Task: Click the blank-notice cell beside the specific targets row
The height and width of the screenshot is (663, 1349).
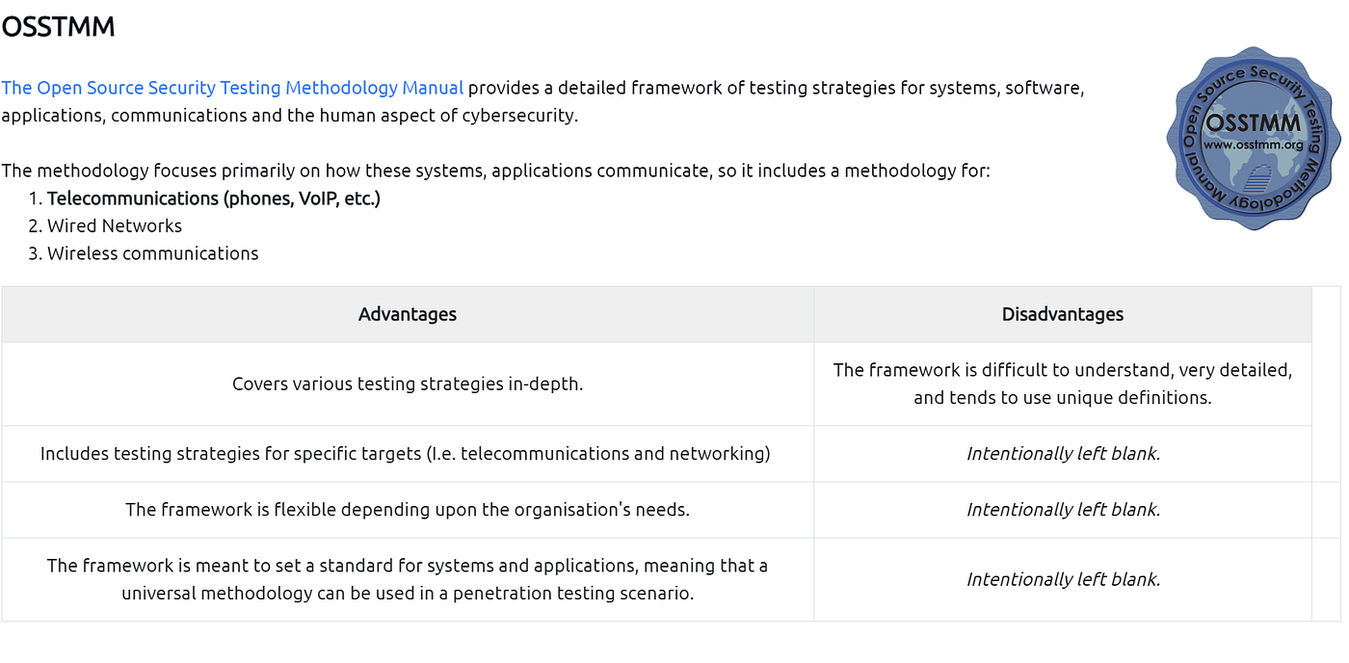Action: (1063, 454)
